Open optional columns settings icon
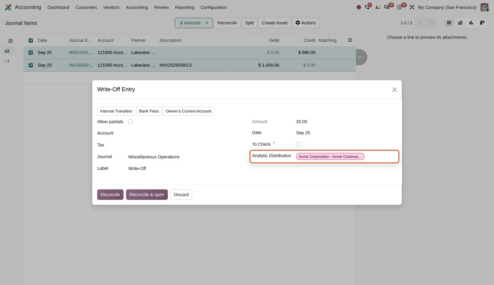The height and width of the screenshot is (285, 494). pos(350,40)
